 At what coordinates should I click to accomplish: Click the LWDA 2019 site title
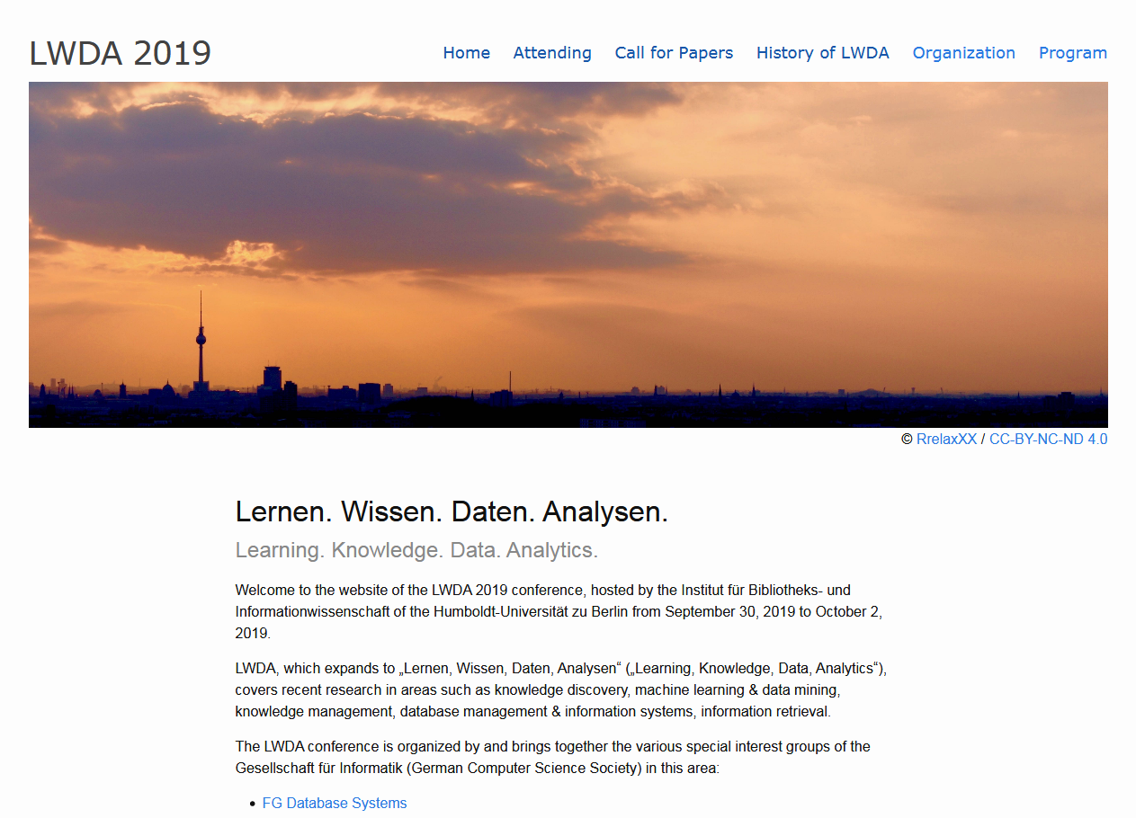(x=121, y=54)
